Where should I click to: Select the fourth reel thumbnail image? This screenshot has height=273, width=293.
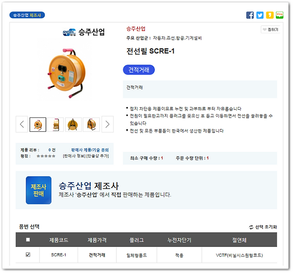pyautogui.click(x=91, y=124)
